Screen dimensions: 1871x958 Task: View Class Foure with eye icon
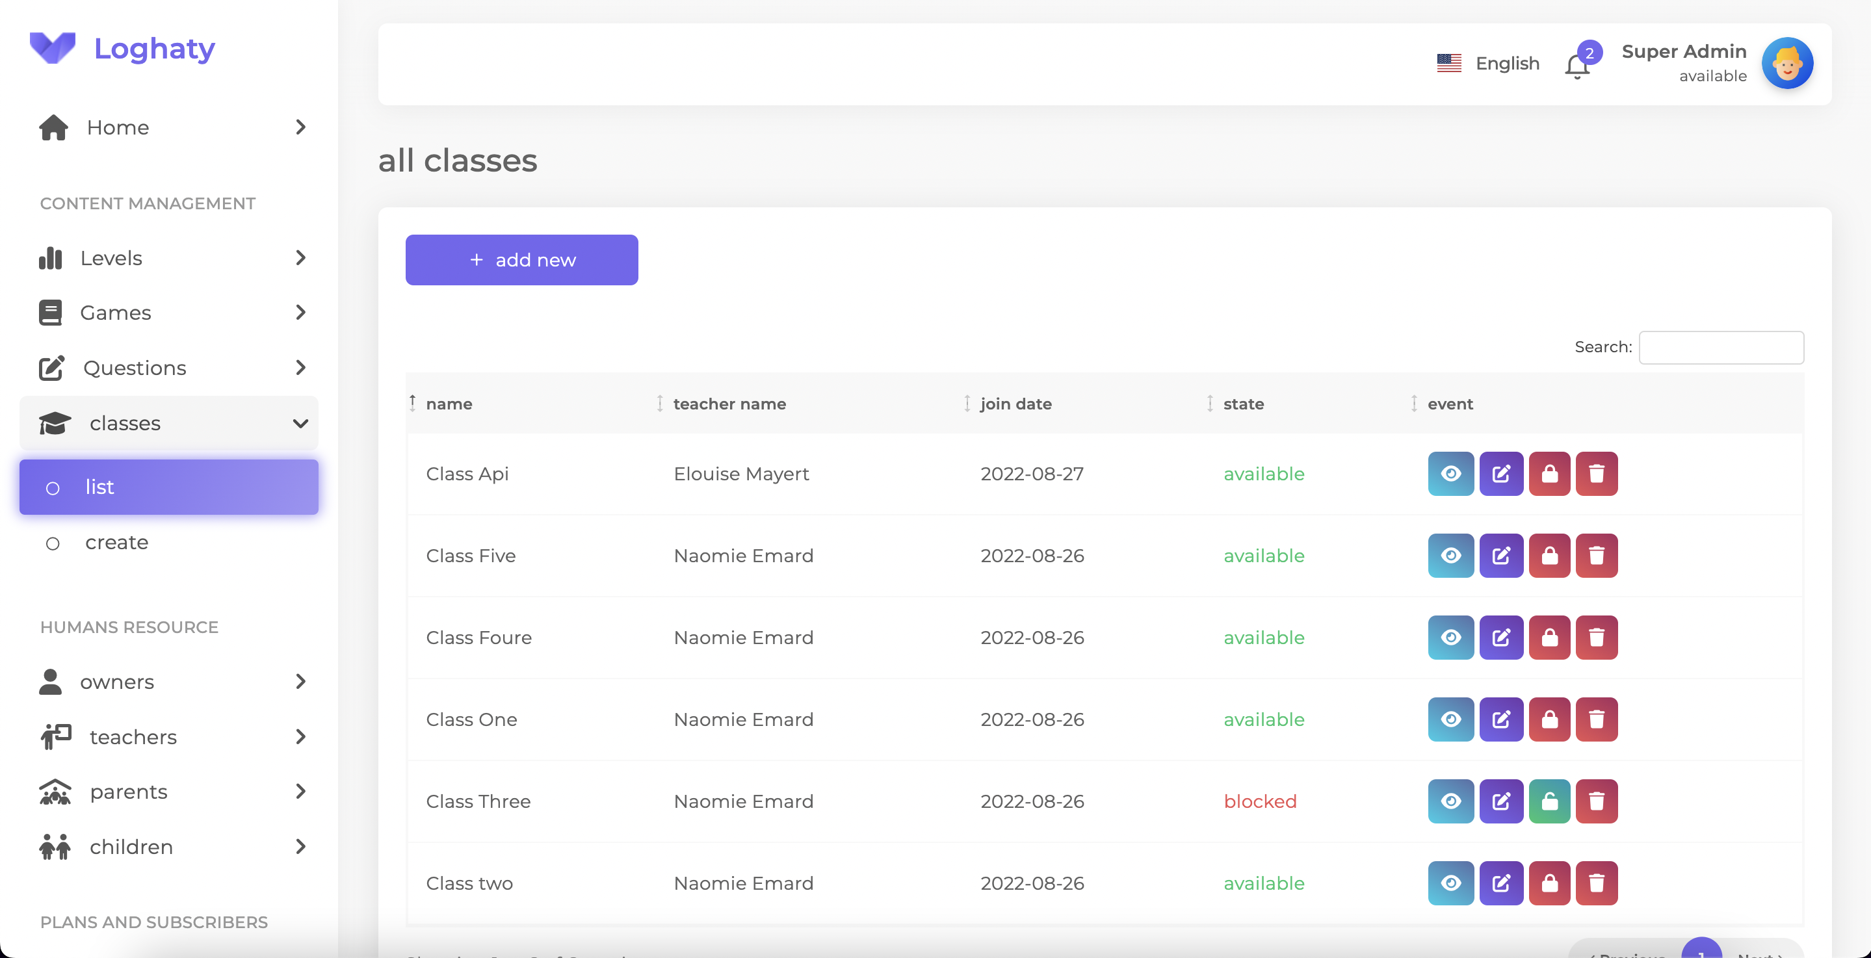point(1450,637)
